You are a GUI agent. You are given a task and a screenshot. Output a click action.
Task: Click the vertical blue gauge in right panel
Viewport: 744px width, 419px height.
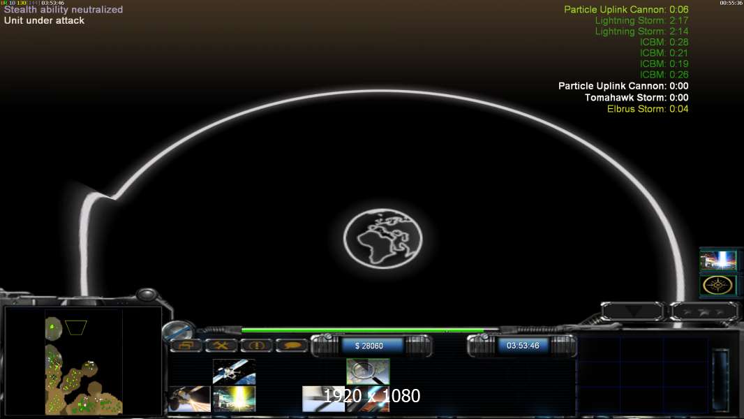coord(720,380)
